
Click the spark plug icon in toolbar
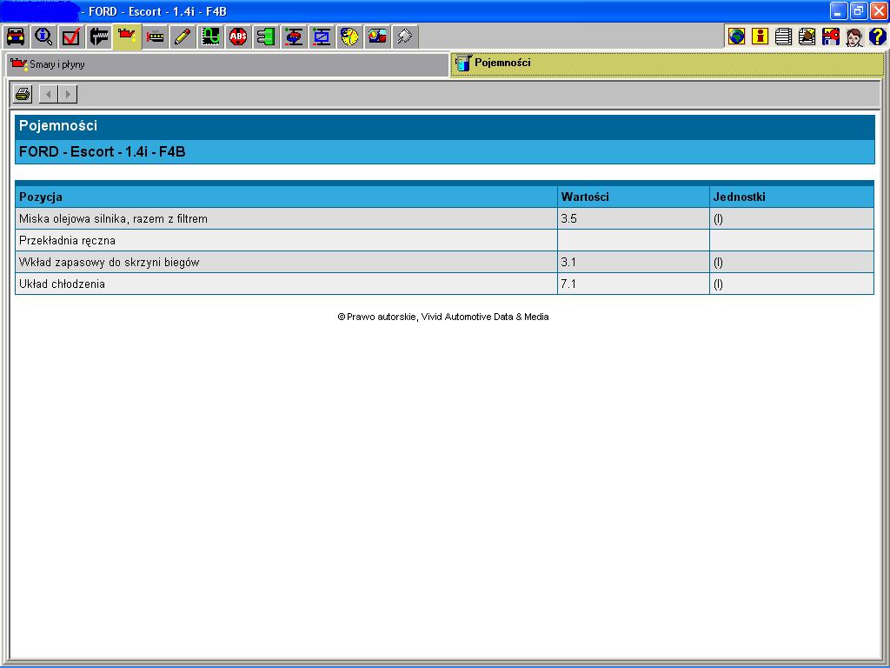pos(405,37)
